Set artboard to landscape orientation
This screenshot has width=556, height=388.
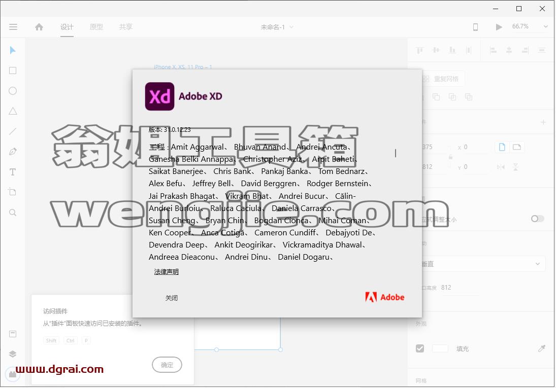[516, 147]
